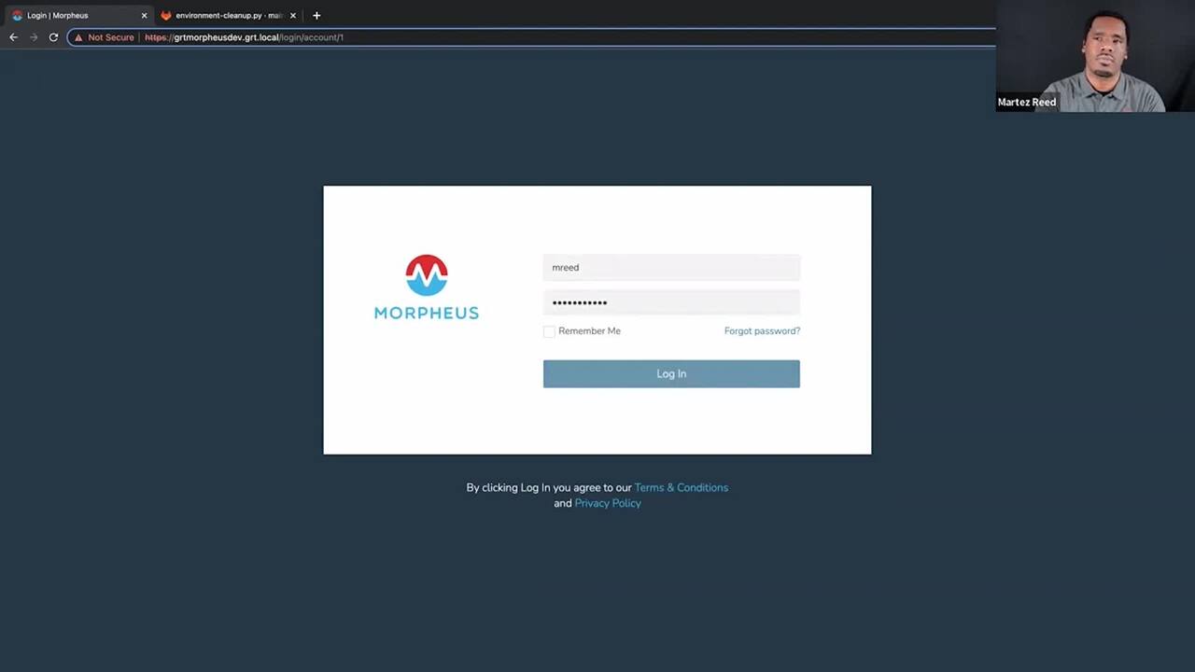Click the browser Forward arrow

(34, 37)
